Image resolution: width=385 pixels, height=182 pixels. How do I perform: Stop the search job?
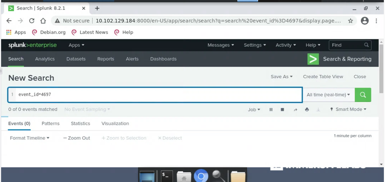click(x=282, y=110)
